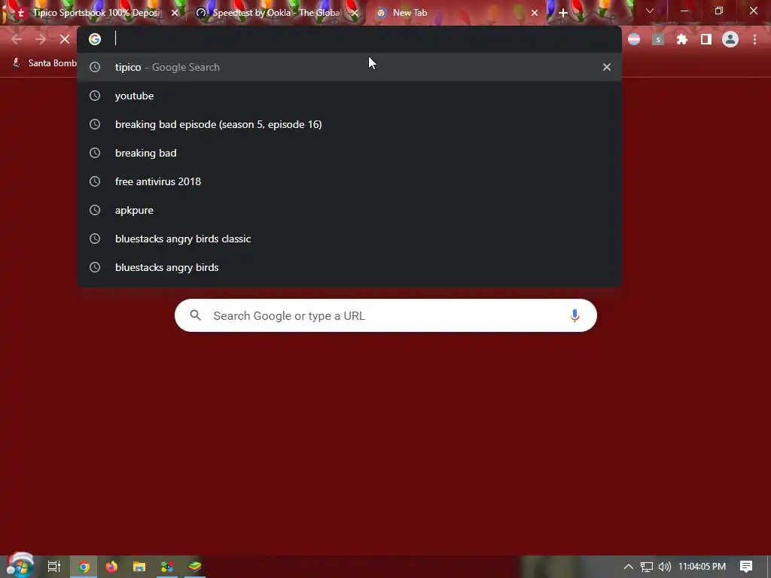Open the network status tray icon
This screenshot has height=578, width=771.
click(647, 567)
